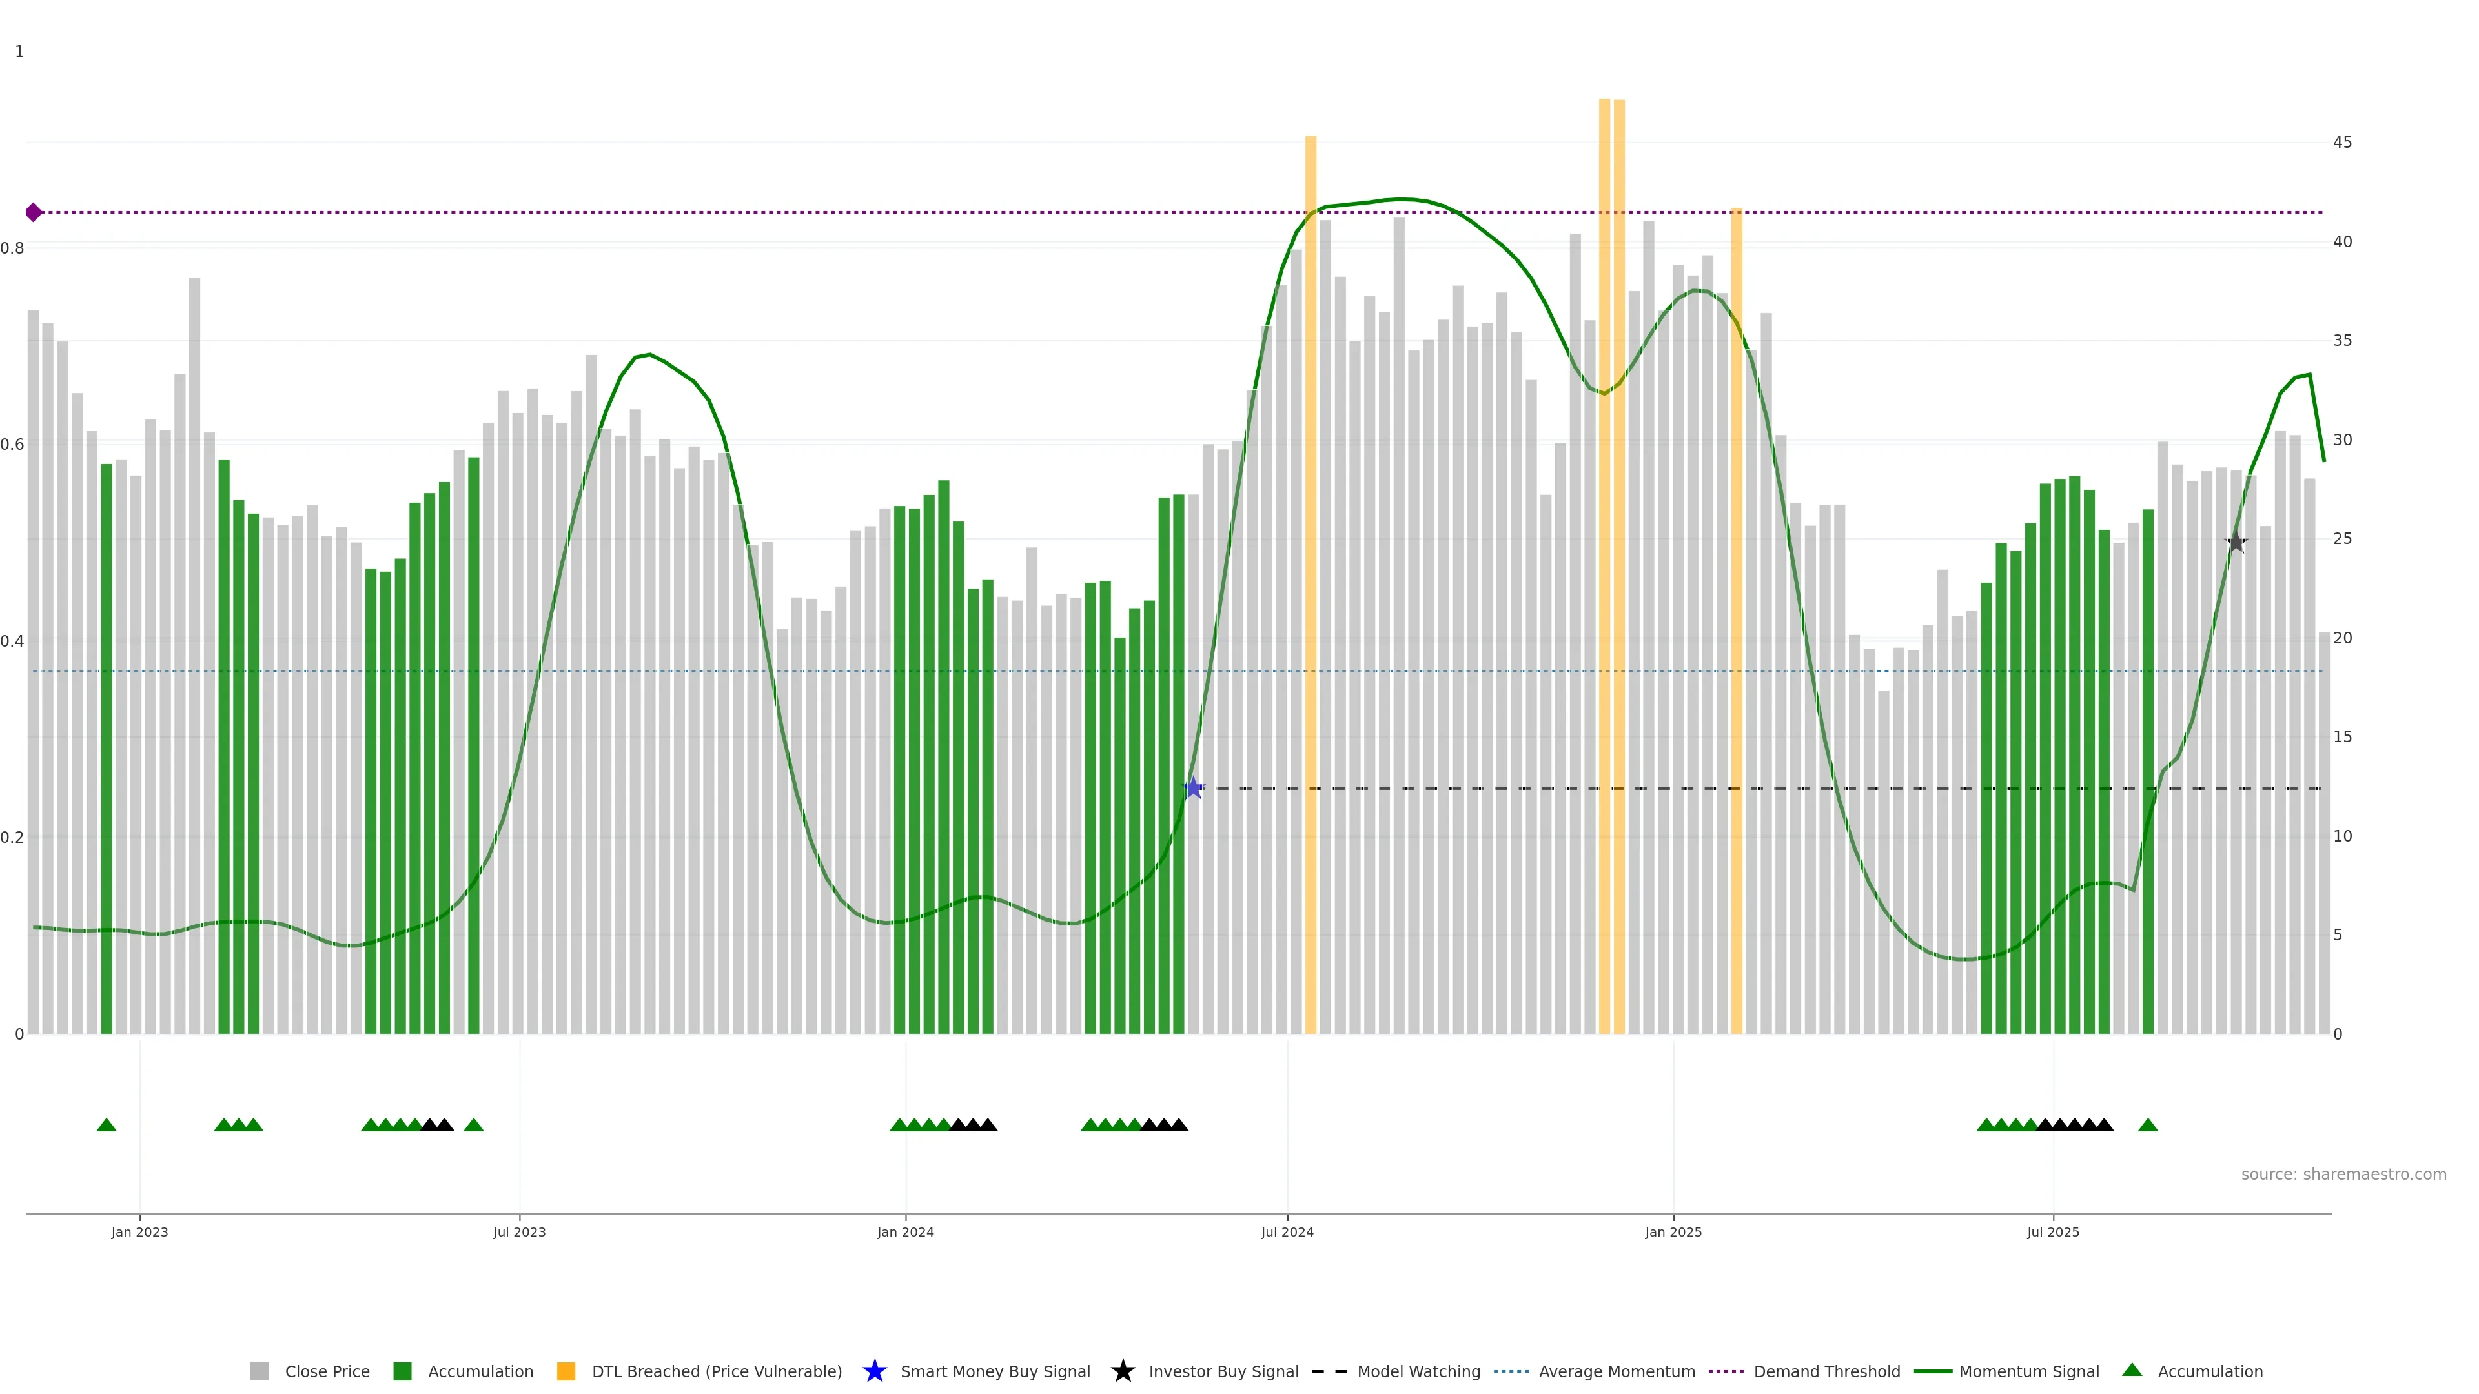Click the black star icon in legend
This screenshot has width=2479, height=1394.
click(x=1122, y=1371)
